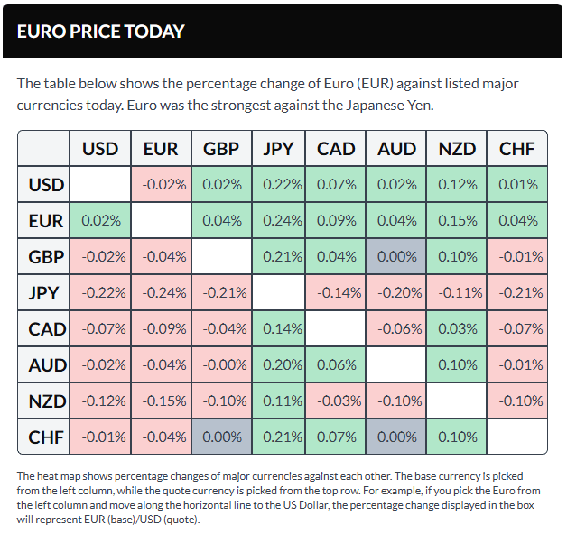Select the JPY column header
The height and width of the screenshot is (534, 567).
pyautogui.click(x=278, y=149)
